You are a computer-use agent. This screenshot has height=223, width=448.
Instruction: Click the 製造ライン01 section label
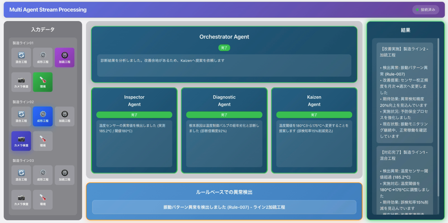(x=23, y=43)
